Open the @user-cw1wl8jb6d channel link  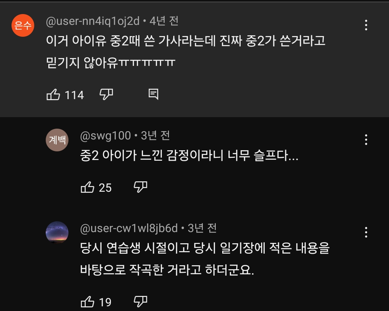pos(129,228)
